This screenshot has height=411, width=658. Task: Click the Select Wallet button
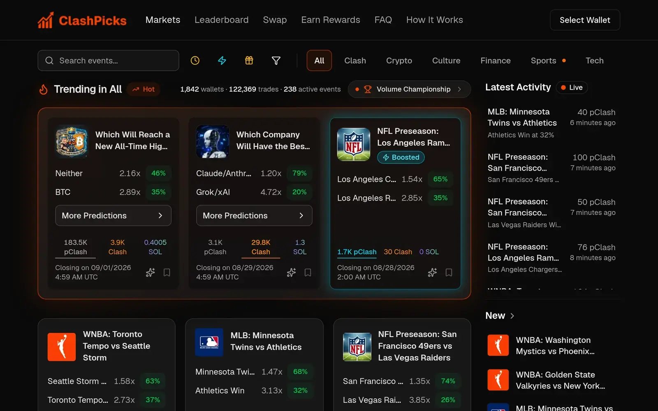[x=585, y=20]
